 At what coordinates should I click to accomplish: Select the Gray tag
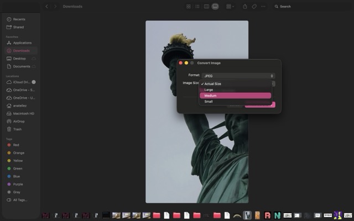(x=21, y=192)
